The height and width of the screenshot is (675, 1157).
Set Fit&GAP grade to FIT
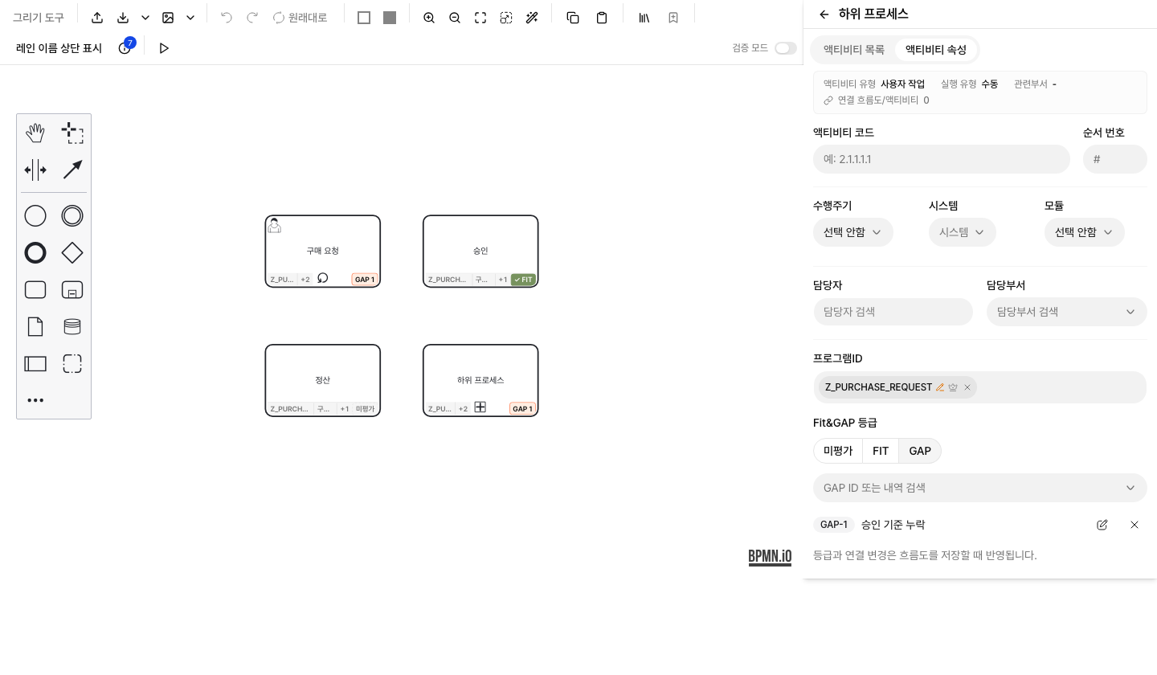click(x=881, y=451)
